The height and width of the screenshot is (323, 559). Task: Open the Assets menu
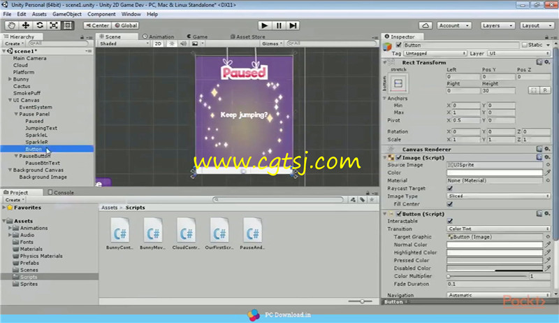(39, 14)
